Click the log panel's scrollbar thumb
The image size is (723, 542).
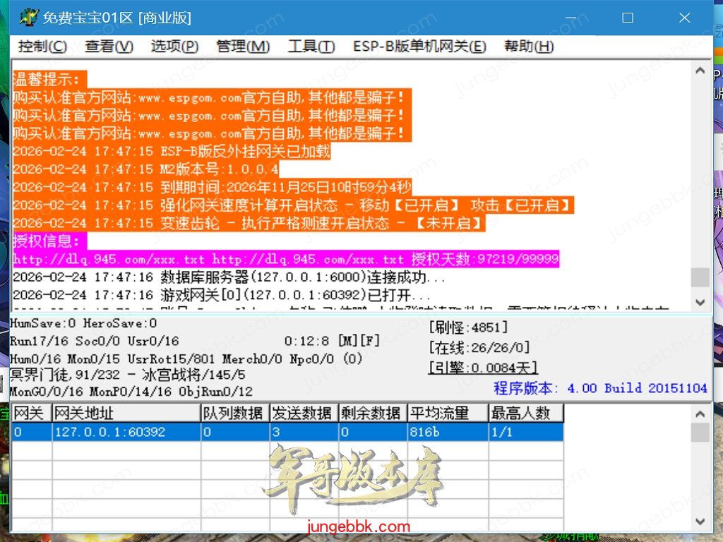[700, 277]
